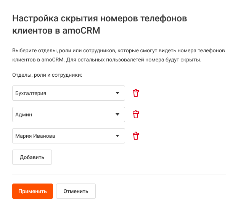Image resolution: width=238 pixels, height=211 pixels.
Task: Click the heading 'Настройка скрытия номеров телефонов'
Action: tap(100, 18)
